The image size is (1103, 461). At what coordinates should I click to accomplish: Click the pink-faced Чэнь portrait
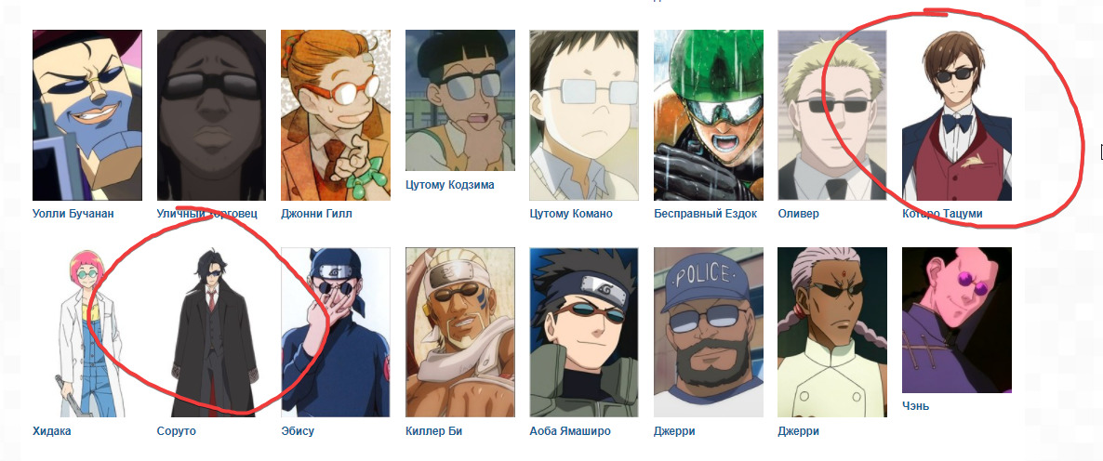(957, 320)
